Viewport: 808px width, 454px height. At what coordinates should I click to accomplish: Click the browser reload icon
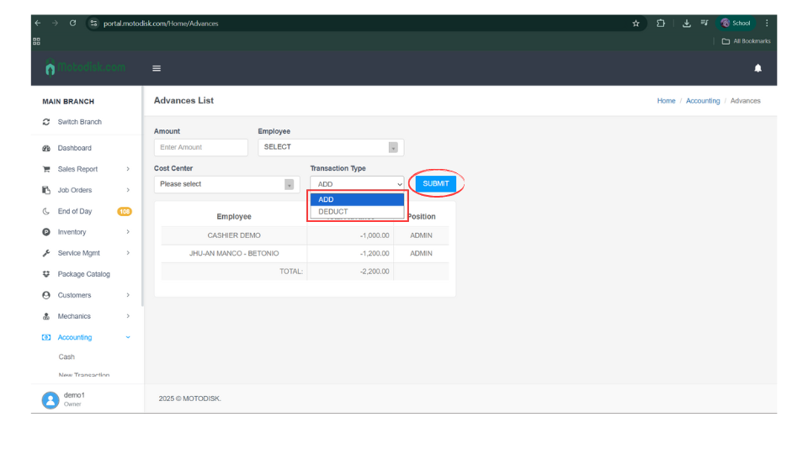[x=73, y=24]
